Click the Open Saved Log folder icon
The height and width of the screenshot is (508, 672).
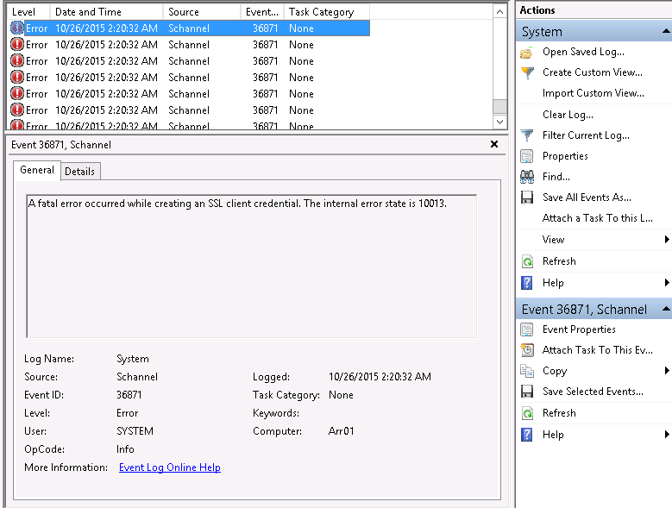click(527, 53)
